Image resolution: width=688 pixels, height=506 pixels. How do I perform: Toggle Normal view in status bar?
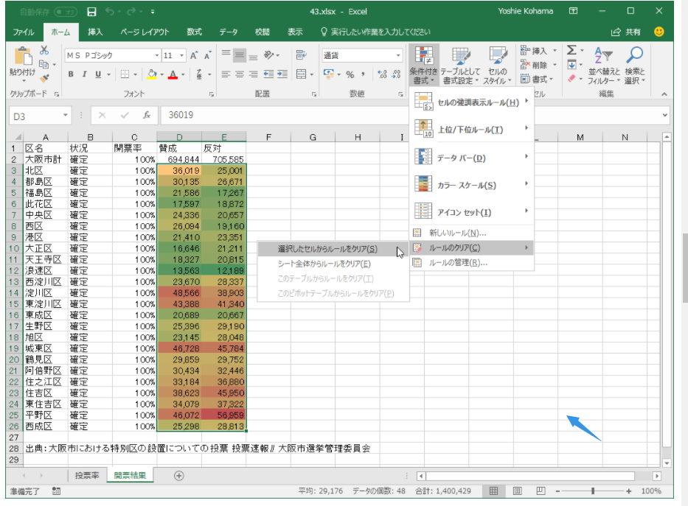[x=493, y=491]
